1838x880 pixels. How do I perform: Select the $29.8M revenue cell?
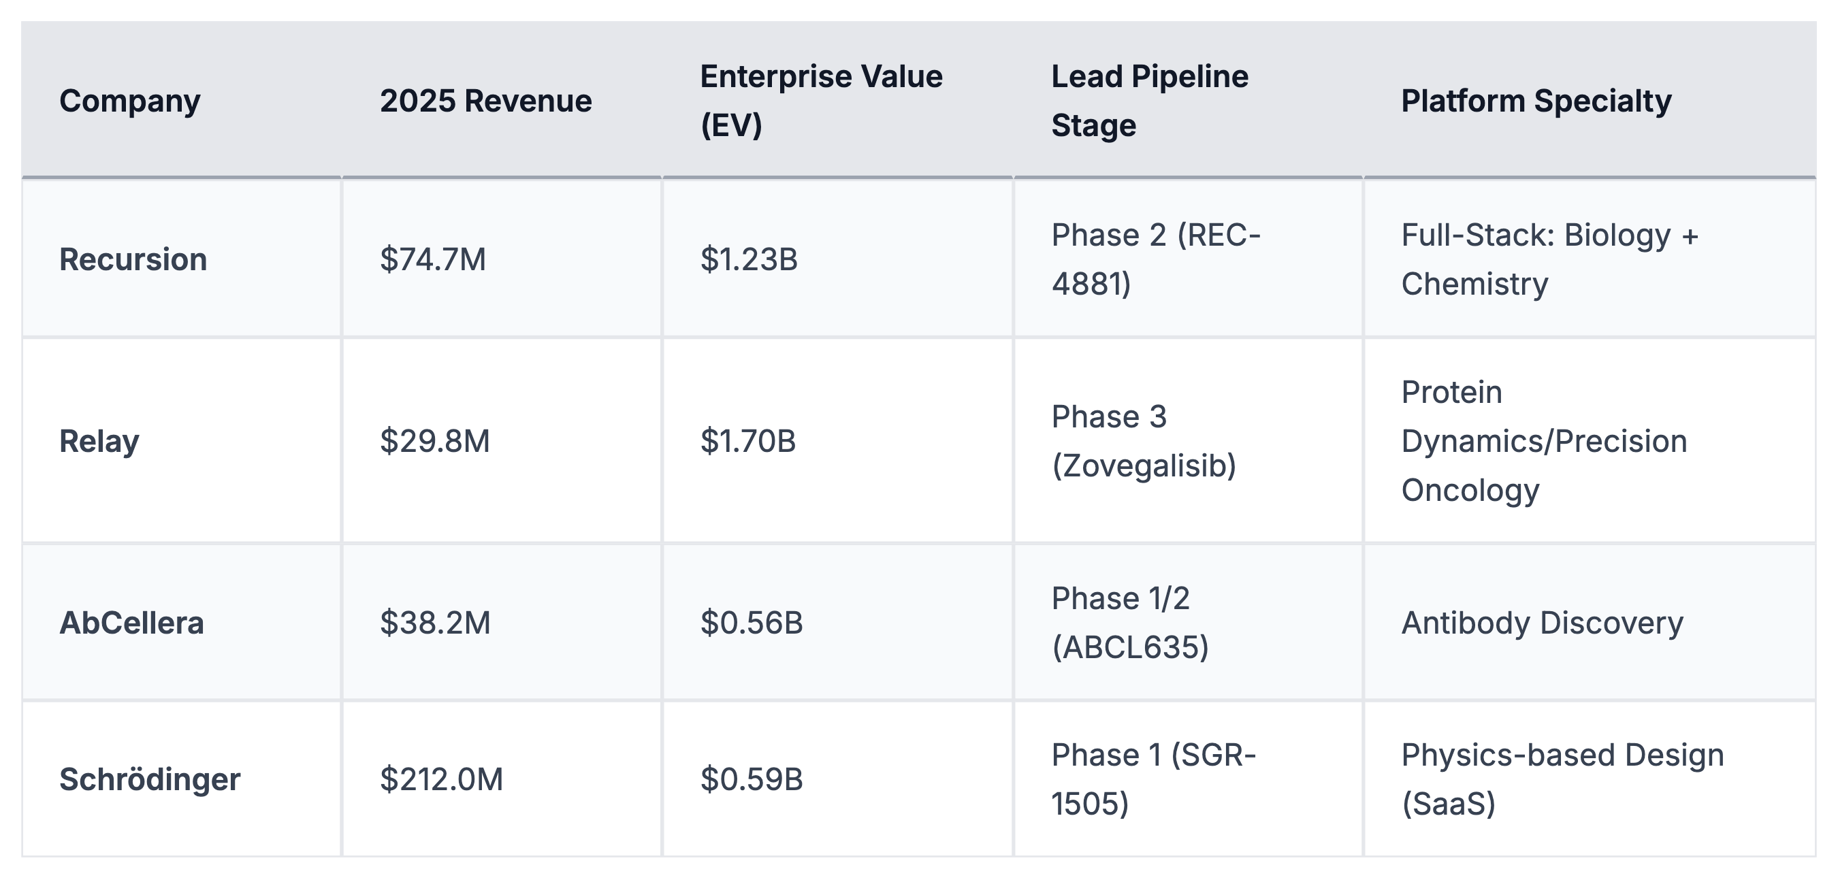click(x=434, y=441)
